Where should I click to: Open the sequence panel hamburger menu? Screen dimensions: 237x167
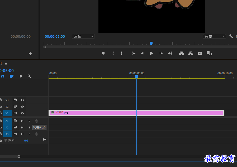tap(6, 63)
